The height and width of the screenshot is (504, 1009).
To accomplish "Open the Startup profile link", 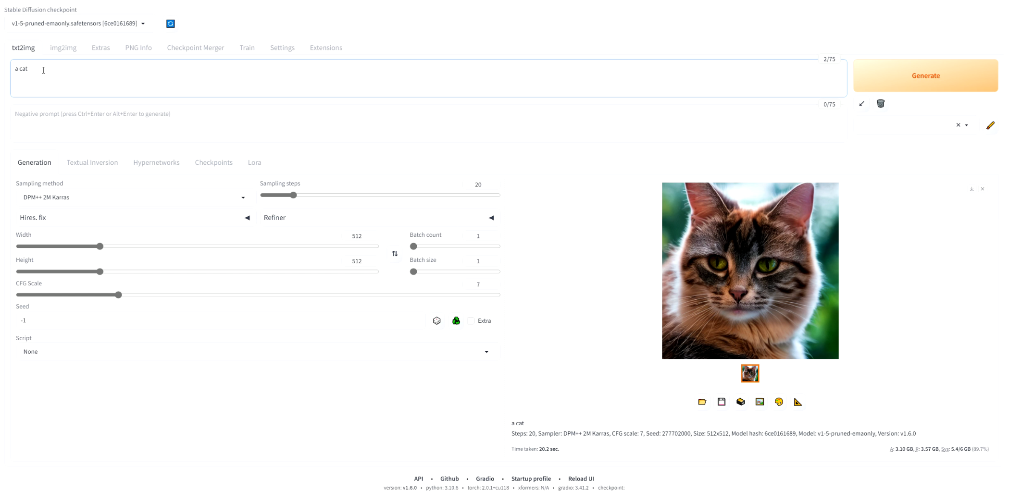I will click(531, 479).
